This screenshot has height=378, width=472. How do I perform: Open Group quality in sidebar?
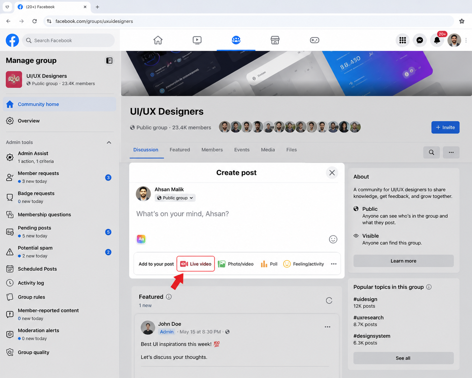pos(60,352)
